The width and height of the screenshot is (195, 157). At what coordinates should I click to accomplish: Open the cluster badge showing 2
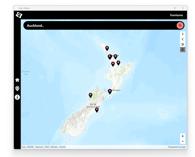(110, 97)
